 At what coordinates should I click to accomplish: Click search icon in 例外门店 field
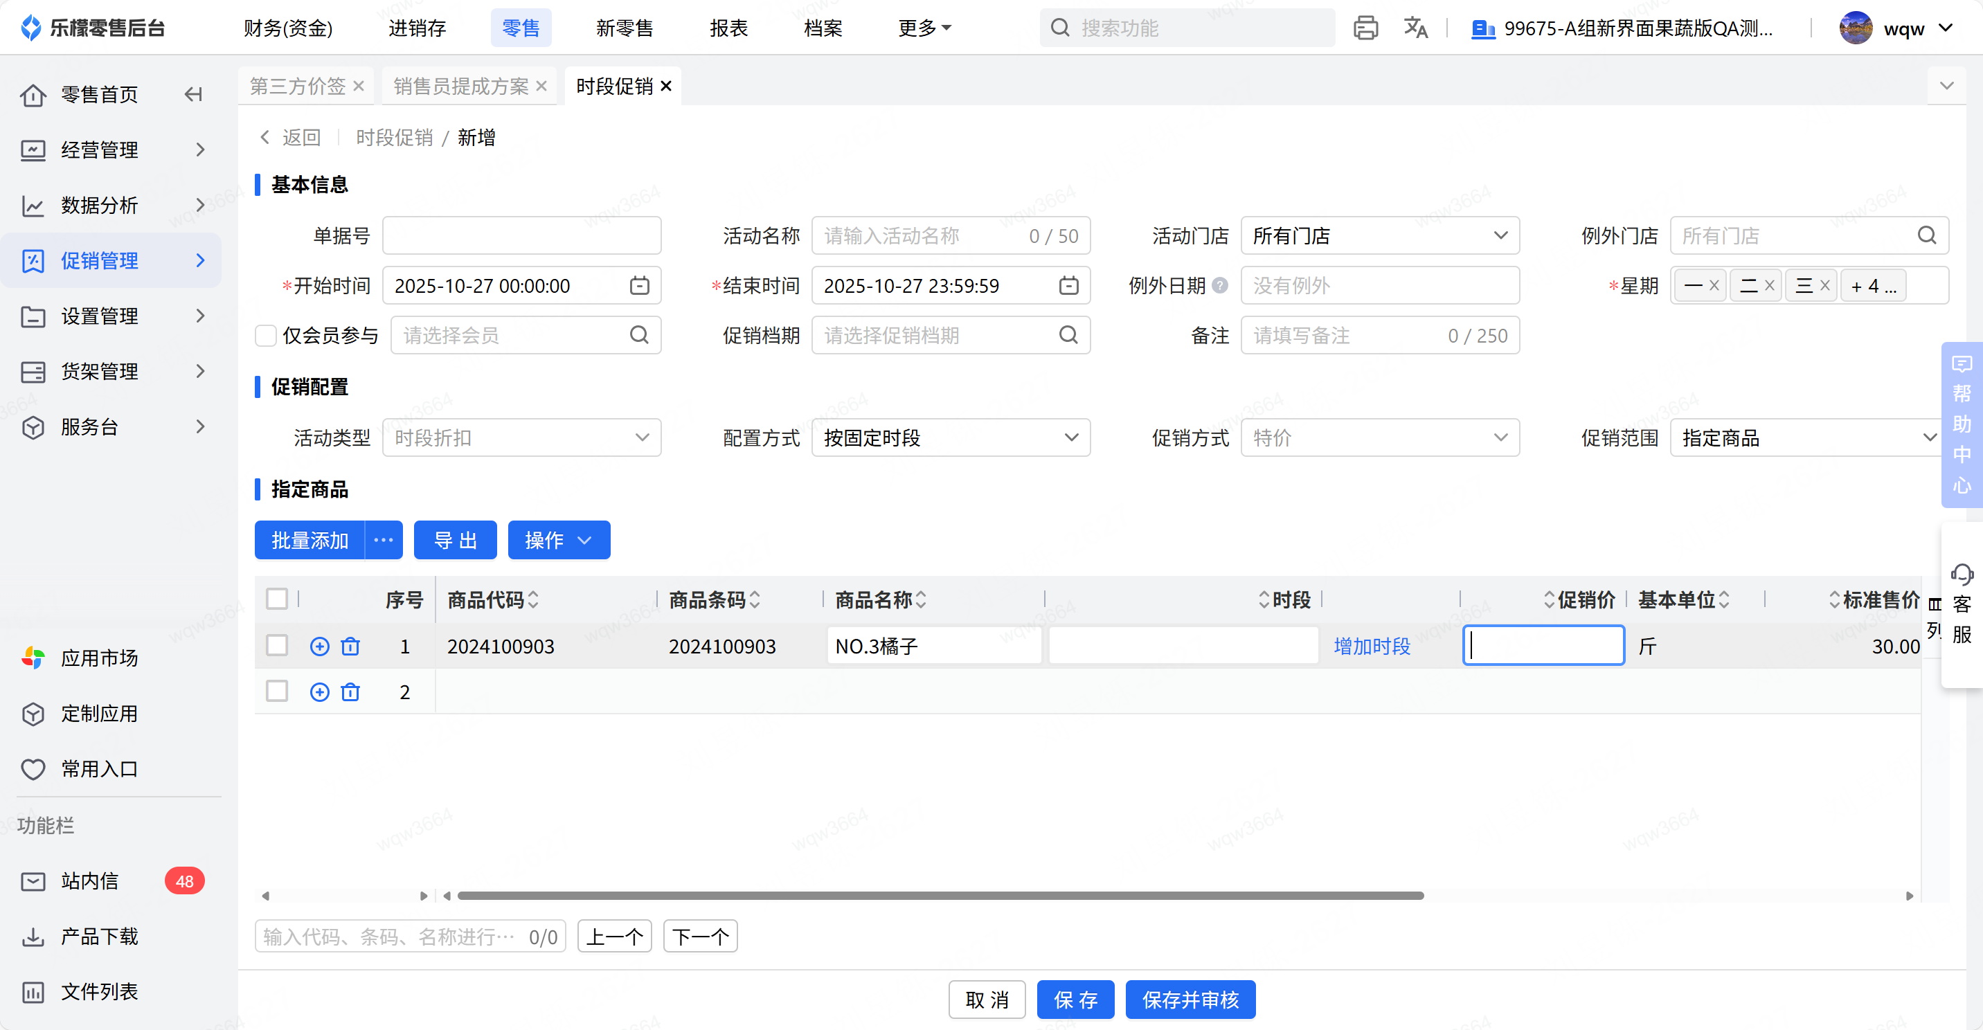pos(1926,235)
